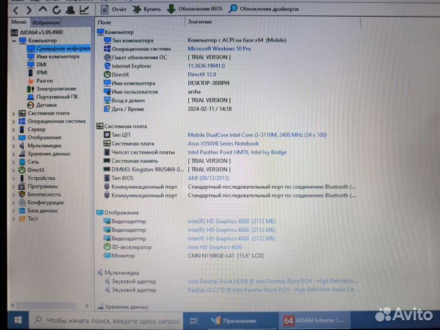Expand the Мультимедиа tree node

point(13,146)
